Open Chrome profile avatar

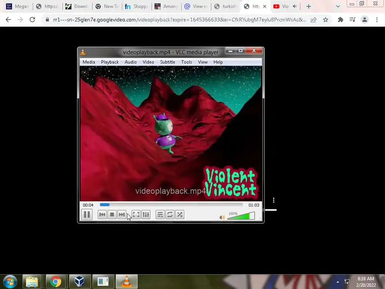[365, 20]
